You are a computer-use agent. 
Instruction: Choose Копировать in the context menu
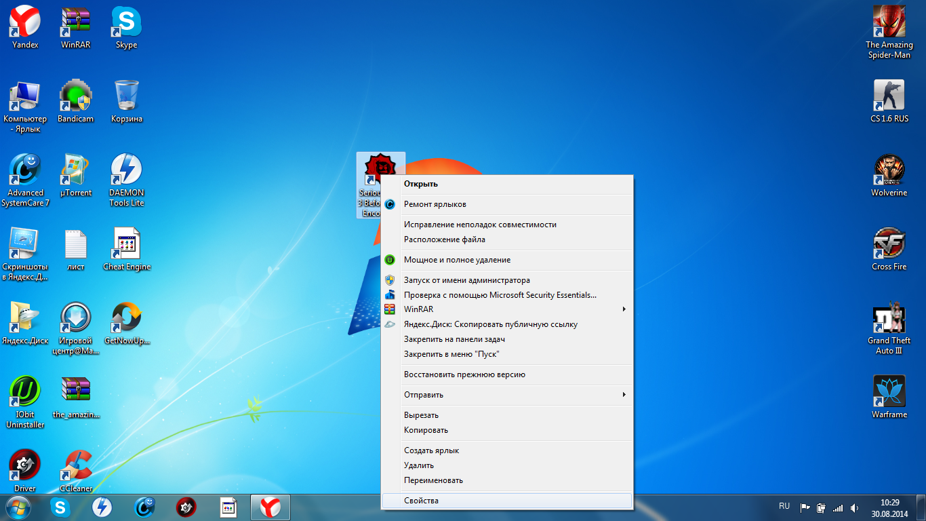tap(507, 430)
